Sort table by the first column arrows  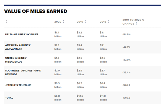[x=6, y=22]
